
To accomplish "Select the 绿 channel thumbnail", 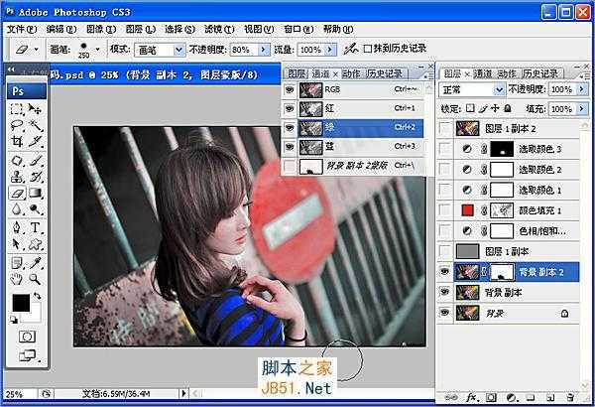I will [x=310, y=128].
